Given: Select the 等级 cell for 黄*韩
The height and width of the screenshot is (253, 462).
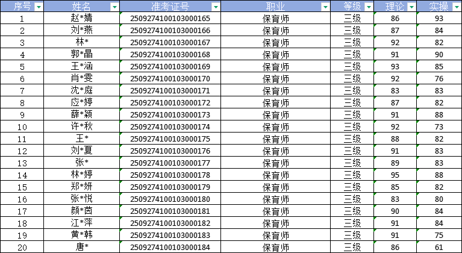Looking at the screenshot, I should (352, 235).
